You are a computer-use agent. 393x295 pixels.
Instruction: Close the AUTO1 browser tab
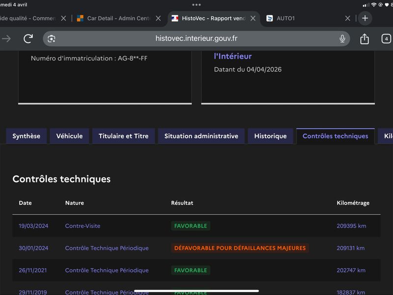tap(348, 18)
